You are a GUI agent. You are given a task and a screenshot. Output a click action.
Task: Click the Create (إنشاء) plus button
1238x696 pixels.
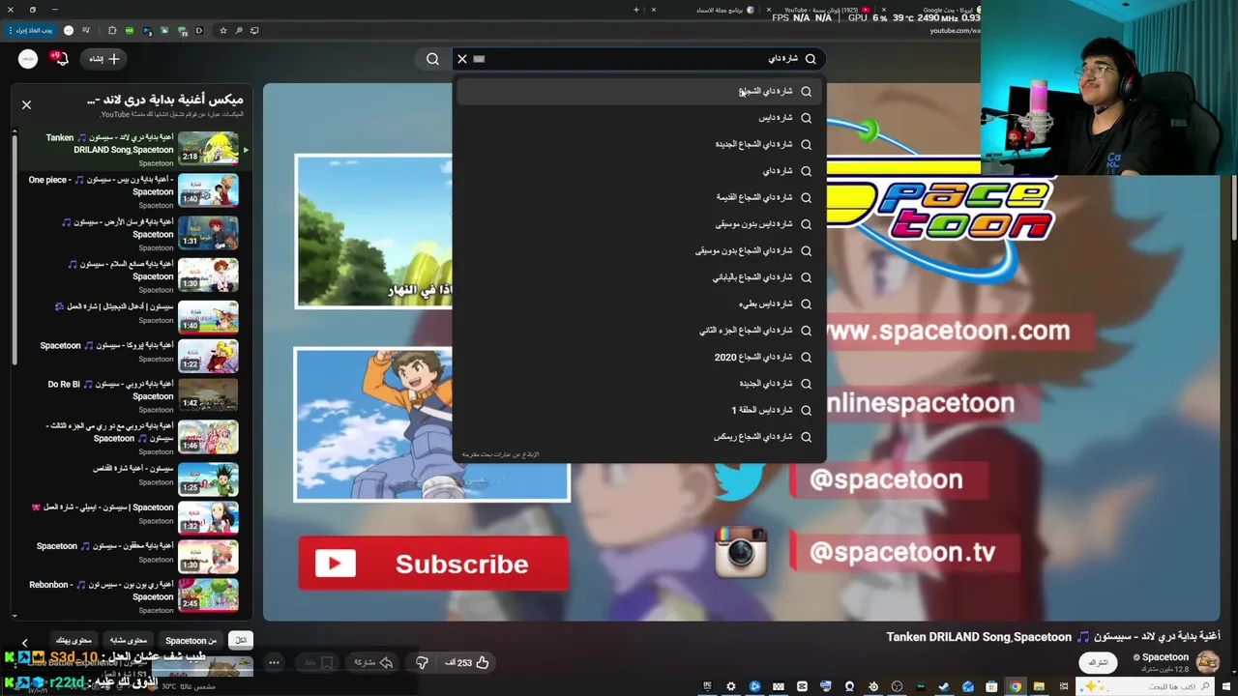point(105,59)
